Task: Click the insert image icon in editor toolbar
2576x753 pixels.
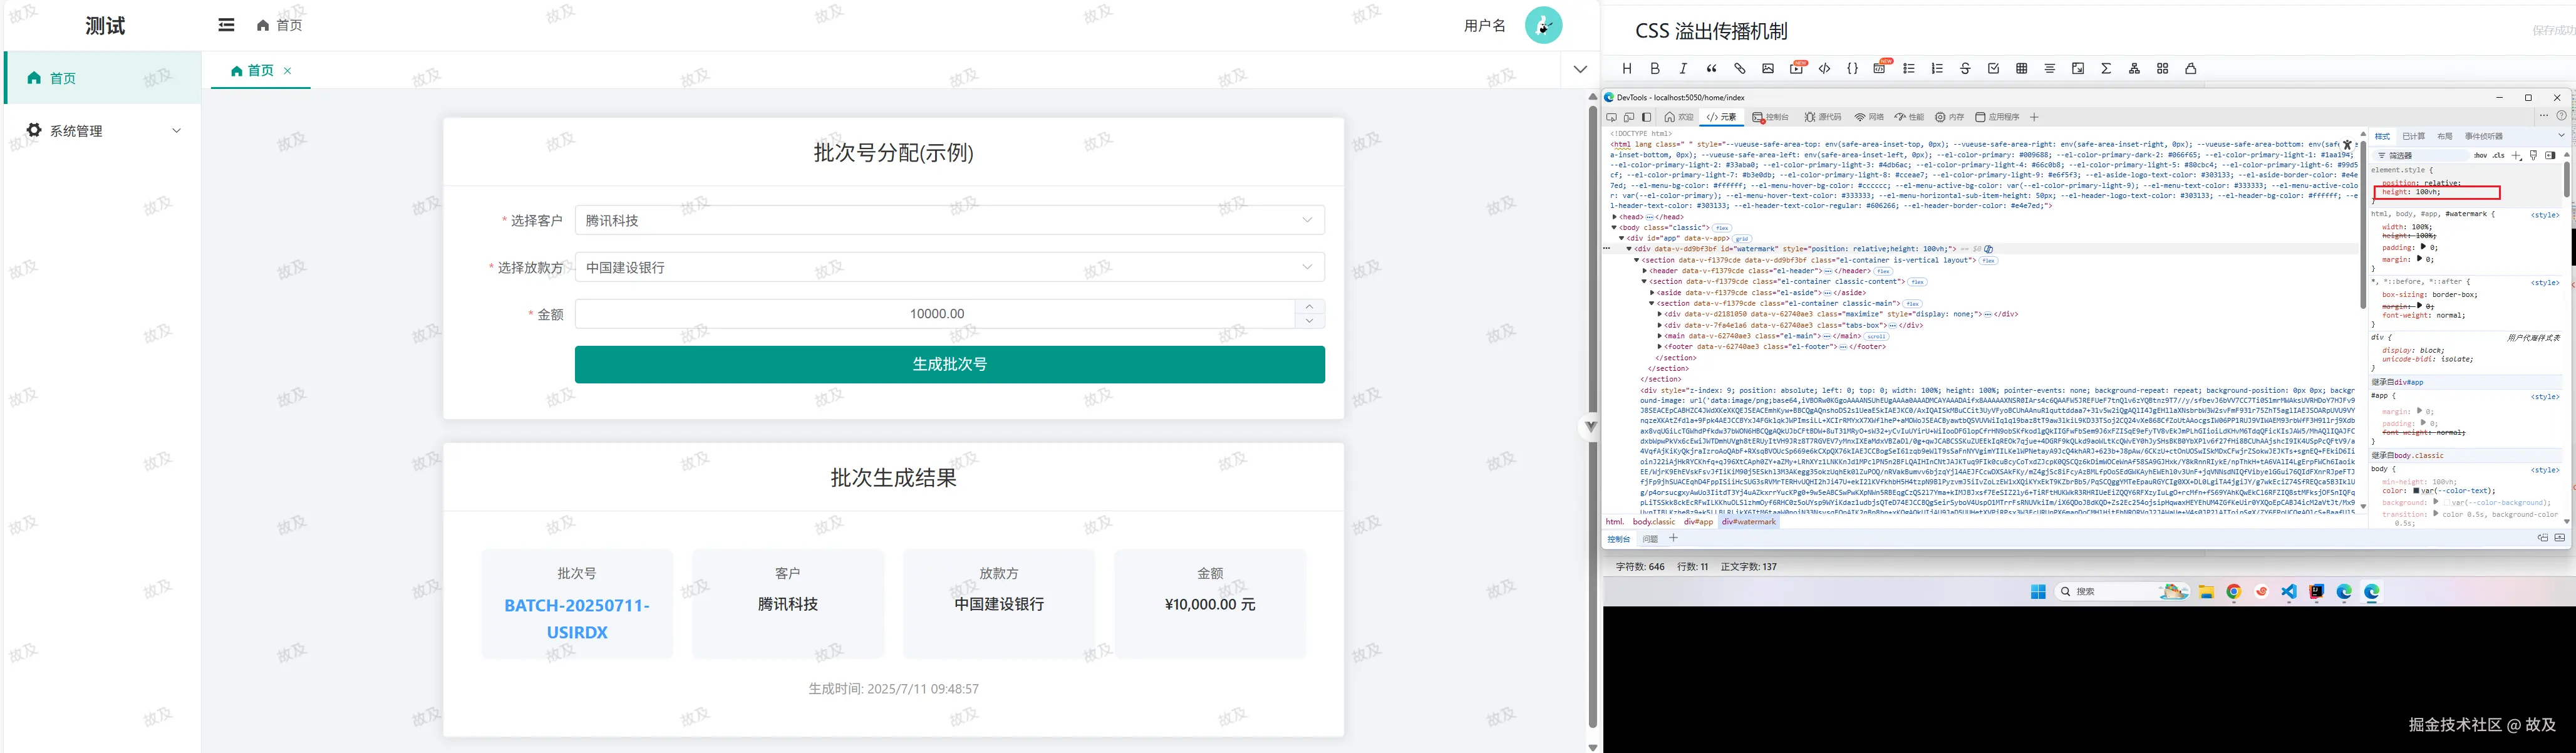Action: point(1768,69)
